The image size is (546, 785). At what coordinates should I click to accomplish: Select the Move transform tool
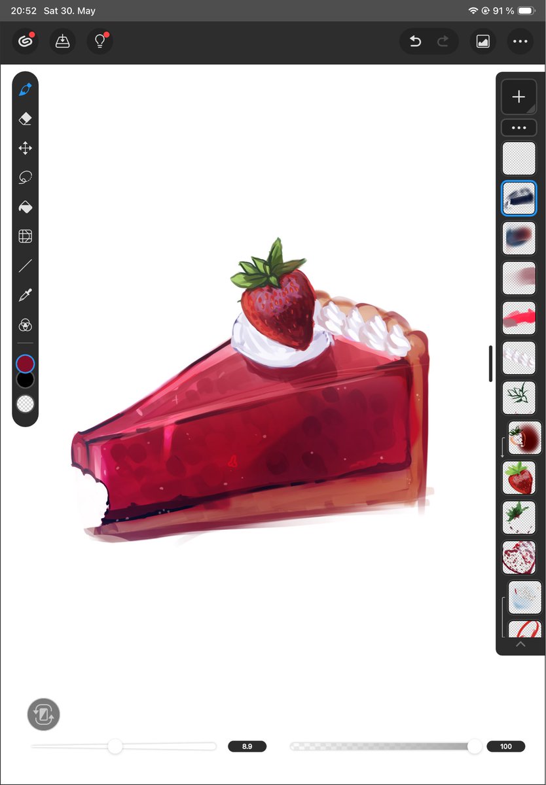[x=26, y=148]
